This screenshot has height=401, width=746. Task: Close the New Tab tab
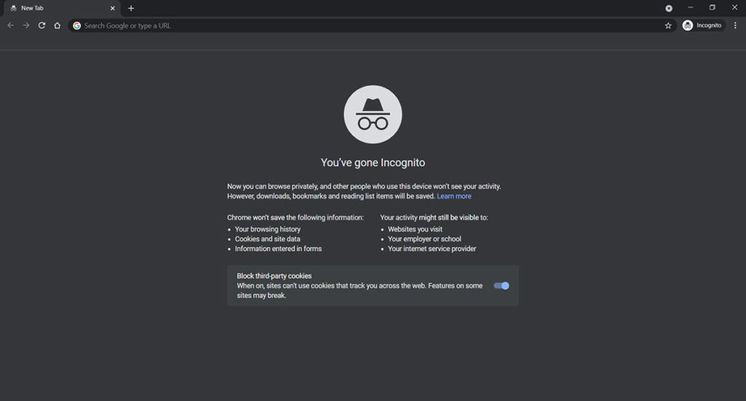113,8
